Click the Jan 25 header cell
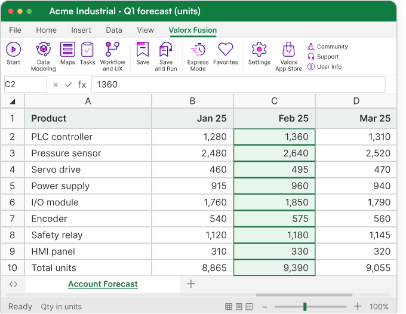This screenshot has width=406, height=314. 192,118
